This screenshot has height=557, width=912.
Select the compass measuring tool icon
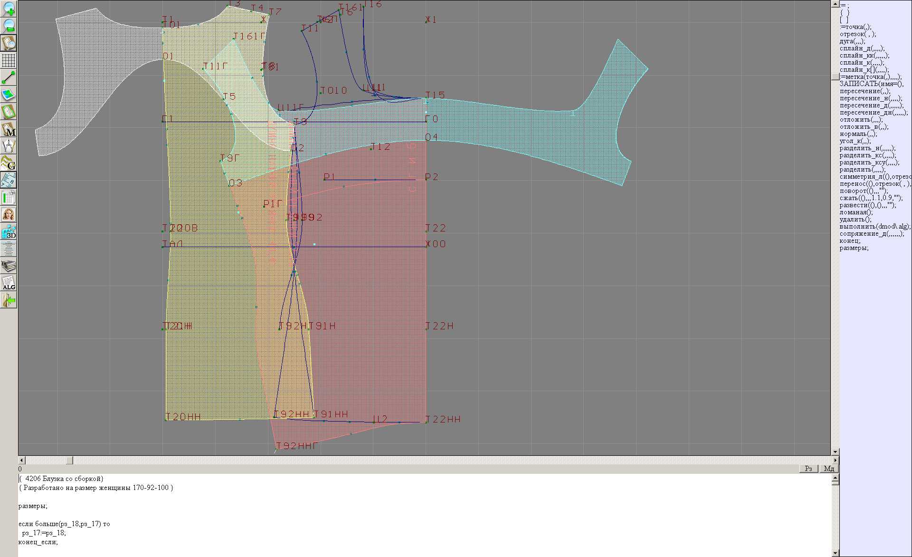pyautogui.click(x=9, y=146)
